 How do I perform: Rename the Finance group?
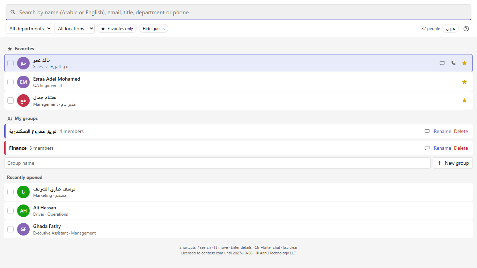tap(442, 148)
